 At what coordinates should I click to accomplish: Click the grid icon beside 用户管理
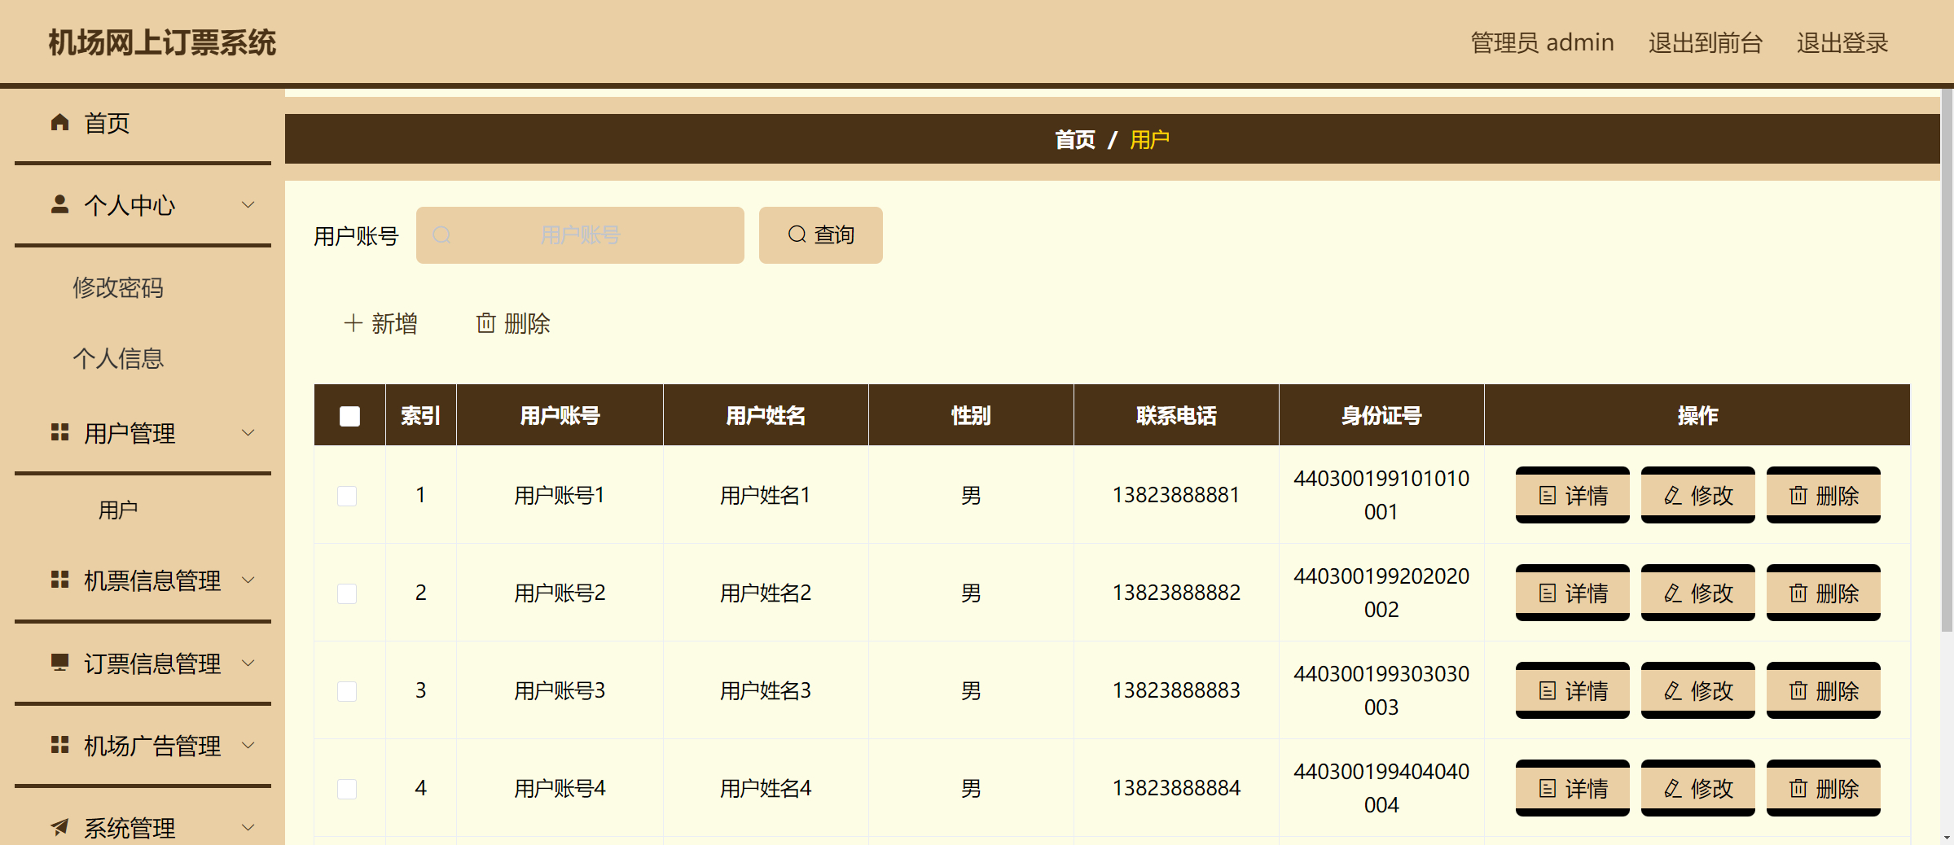pos(59,432)
